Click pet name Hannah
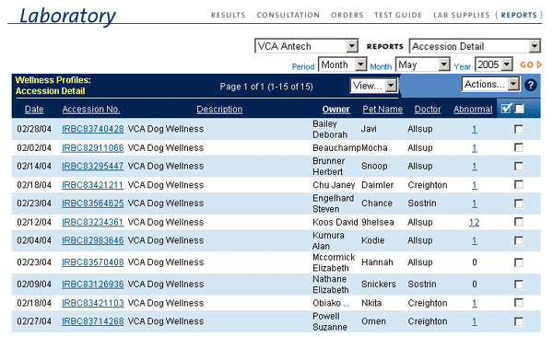Screen dimensions: 553x337 coord(377,262)
